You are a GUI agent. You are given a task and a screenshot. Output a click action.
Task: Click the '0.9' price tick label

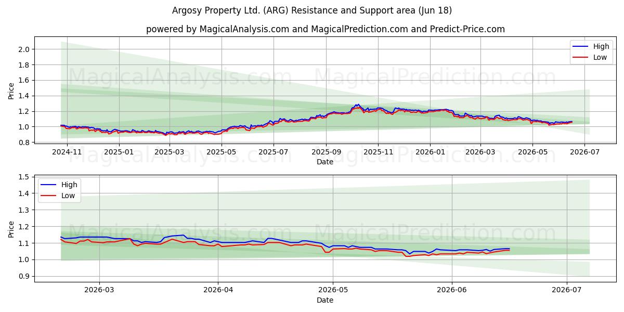pos(25,277)
